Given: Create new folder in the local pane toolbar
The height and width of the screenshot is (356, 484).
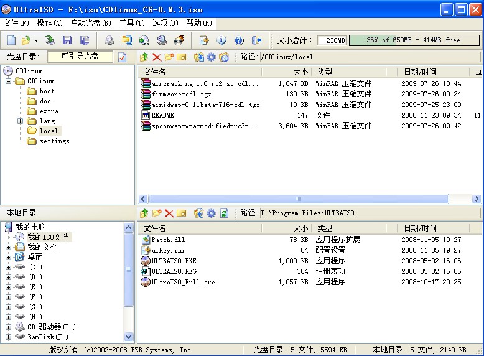Looking at the screenshot, I should point(157,213).
